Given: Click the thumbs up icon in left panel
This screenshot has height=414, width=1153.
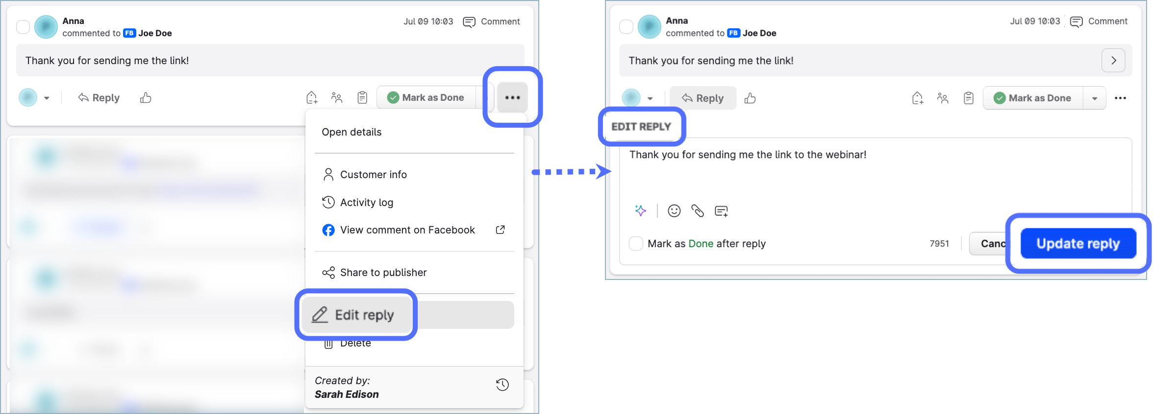Looking at the screenshot, I should pyautogui.click(x=146, y=98).
